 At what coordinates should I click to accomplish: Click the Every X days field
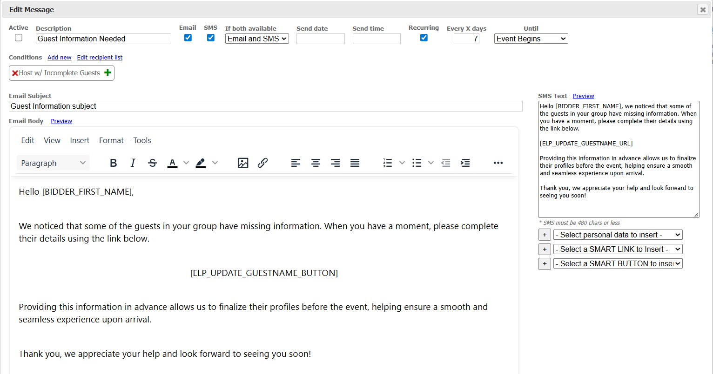point(466,39)
